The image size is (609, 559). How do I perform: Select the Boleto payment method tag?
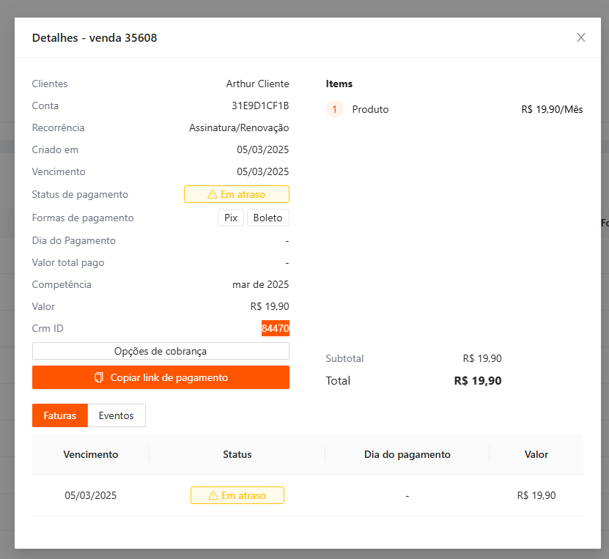click(x=267, y=218)
